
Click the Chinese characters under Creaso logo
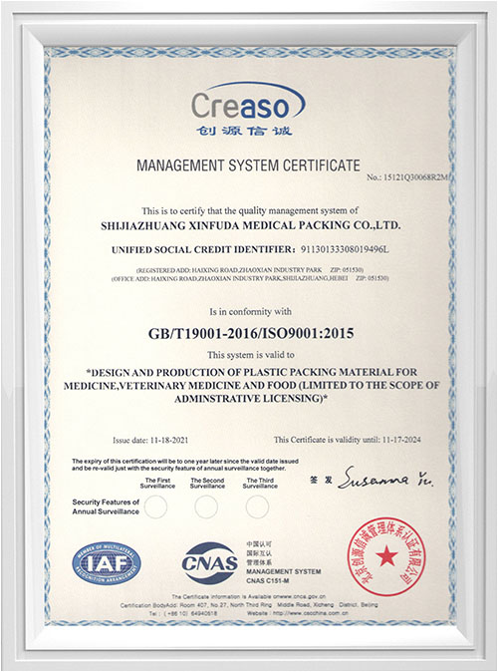pyautogui.click(x=244, y=131)
